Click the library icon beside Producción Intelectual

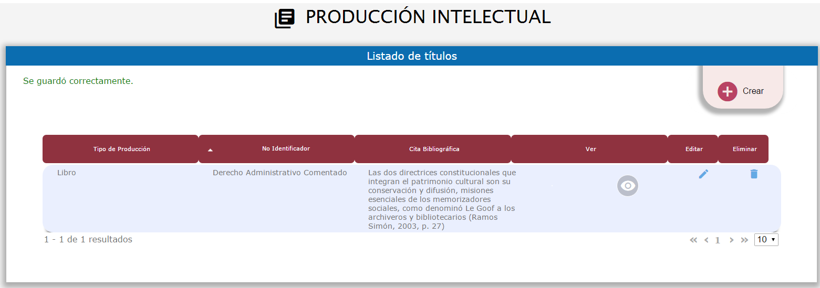pos(285,18)
